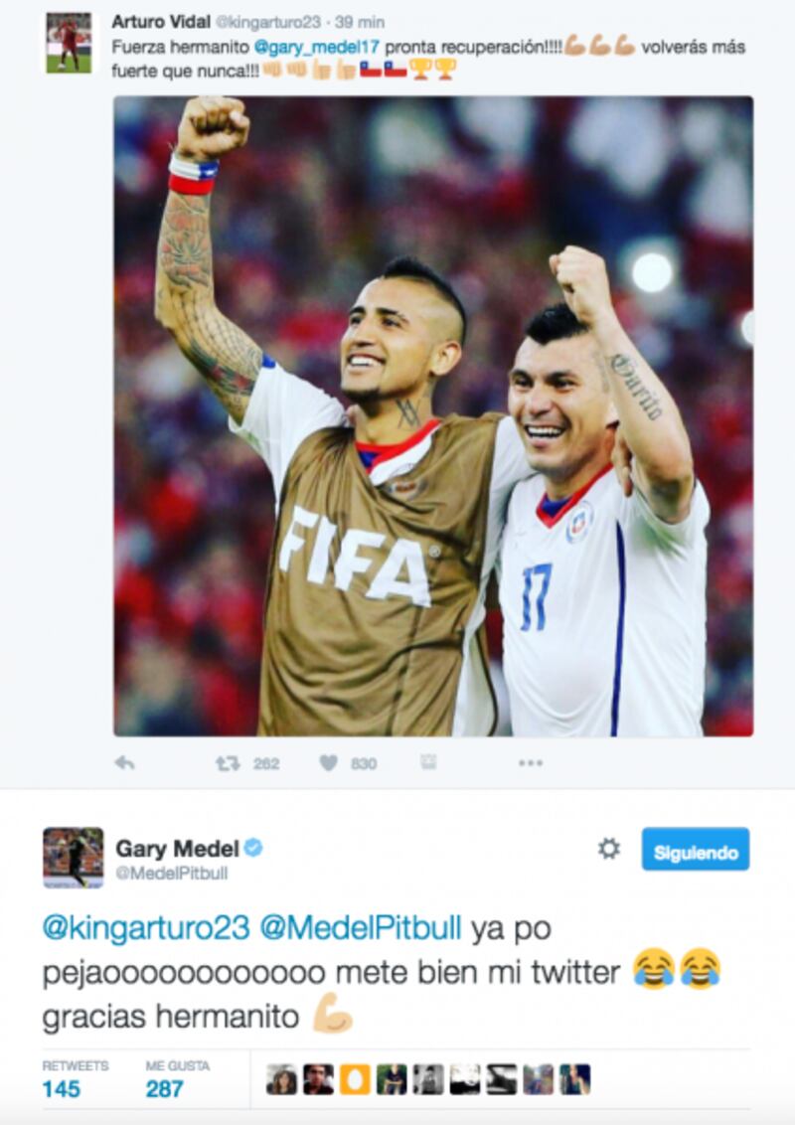Open the three-dots more options menu
795x1125 pixels.
pyautogui.click(x=531, y=762)
